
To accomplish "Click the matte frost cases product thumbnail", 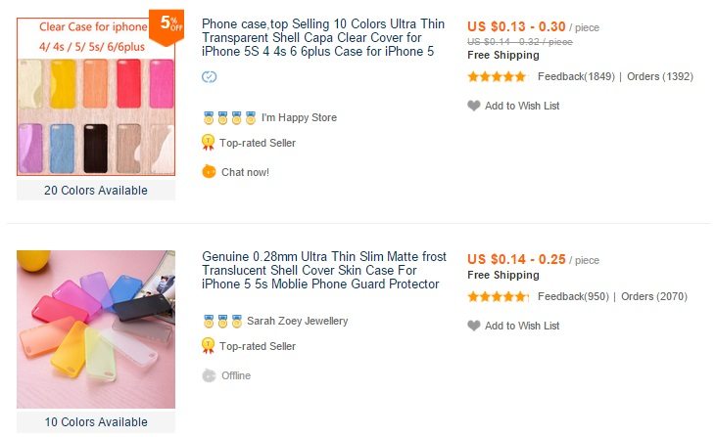I will 95,328.
